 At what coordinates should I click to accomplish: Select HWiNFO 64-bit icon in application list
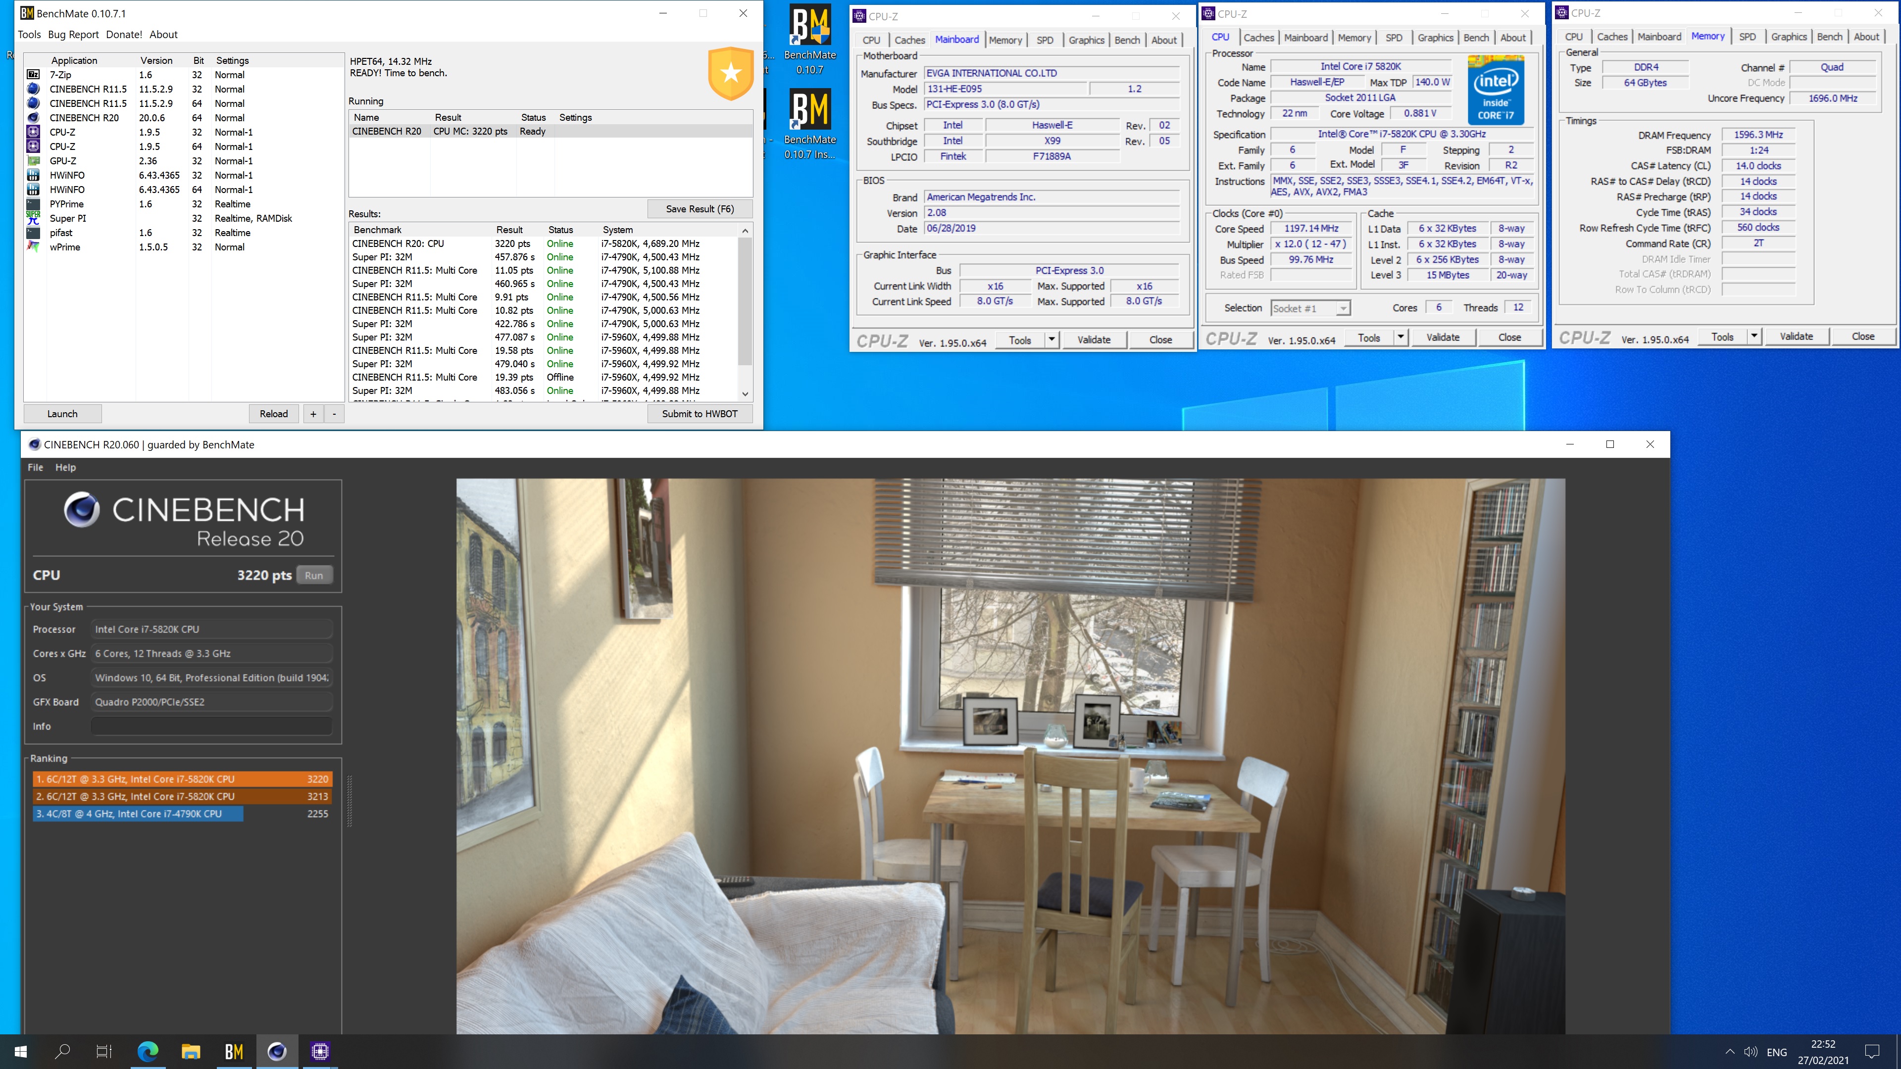(33, 190)
